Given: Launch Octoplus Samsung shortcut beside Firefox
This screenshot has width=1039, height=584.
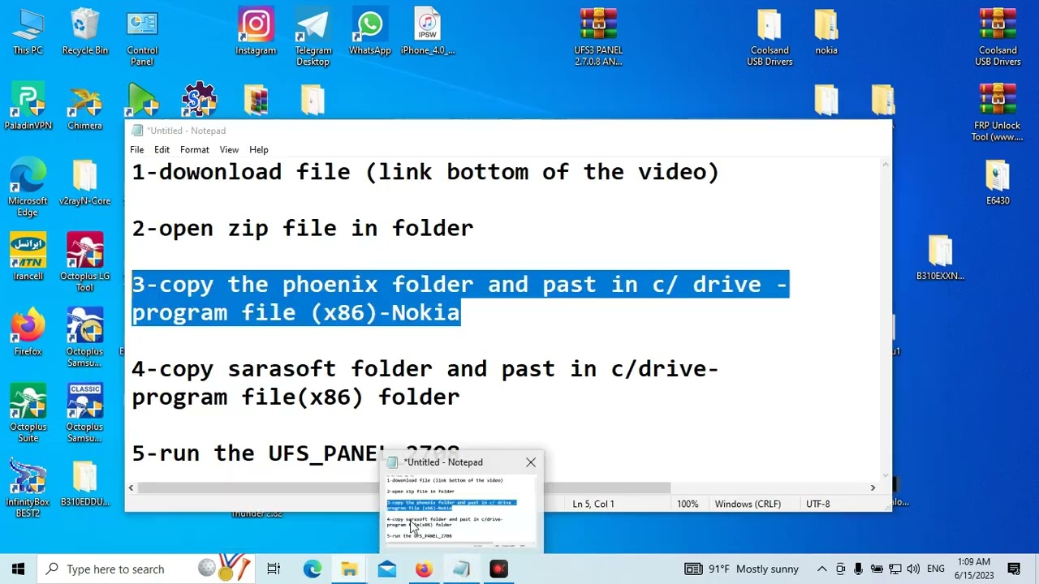Looking at the screenshot, I should pyautogui.click(x=84, y=339).
